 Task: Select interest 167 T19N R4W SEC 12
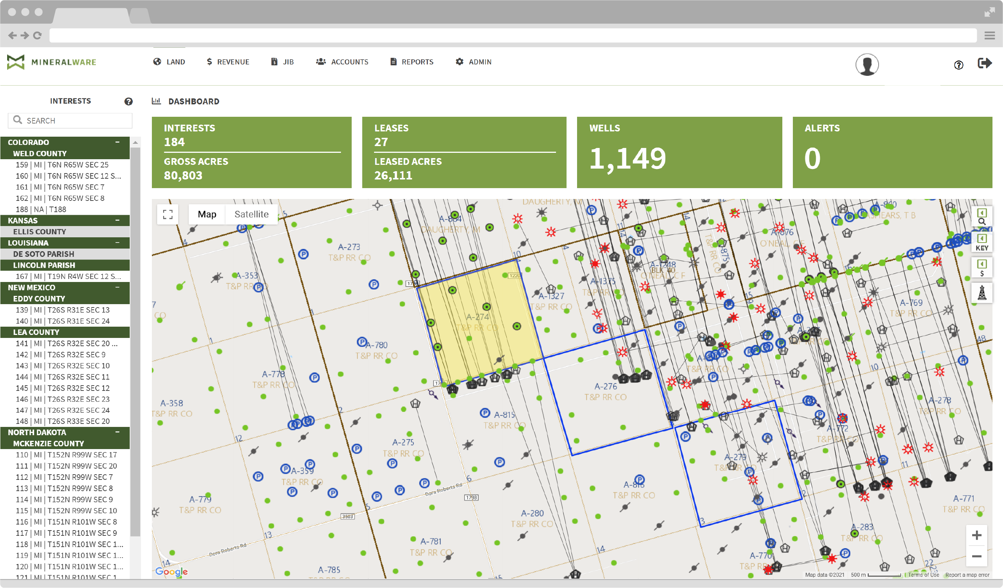(65, 276)
